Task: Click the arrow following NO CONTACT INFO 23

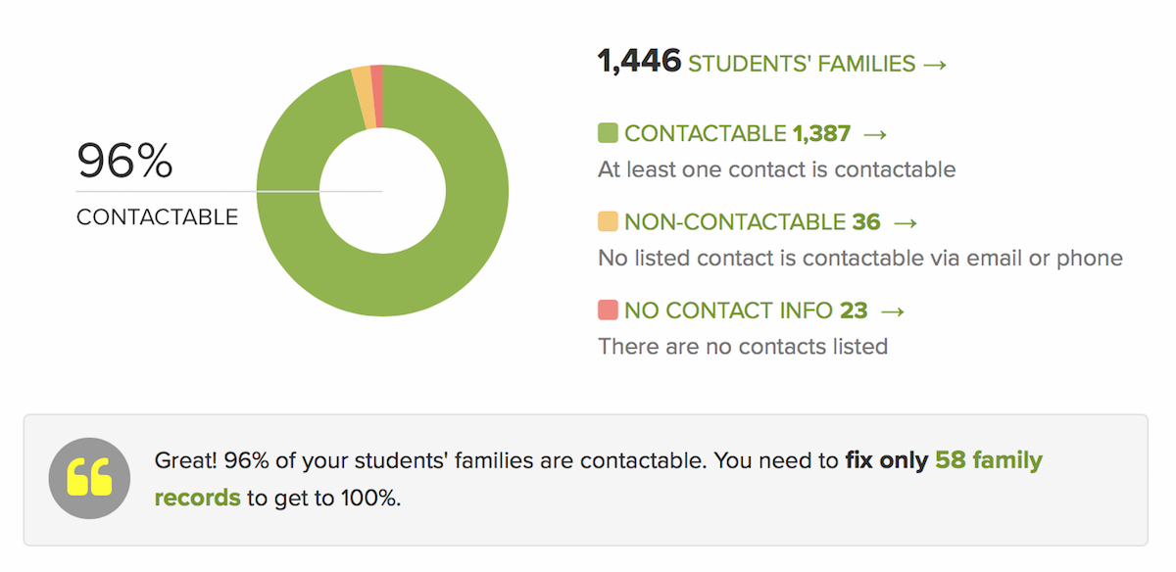Action: [892, 310]
